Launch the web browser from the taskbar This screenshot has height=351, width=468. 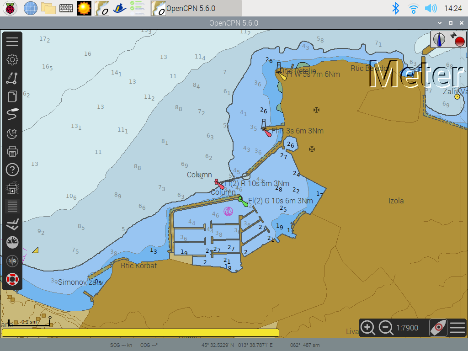coord(31,8)
